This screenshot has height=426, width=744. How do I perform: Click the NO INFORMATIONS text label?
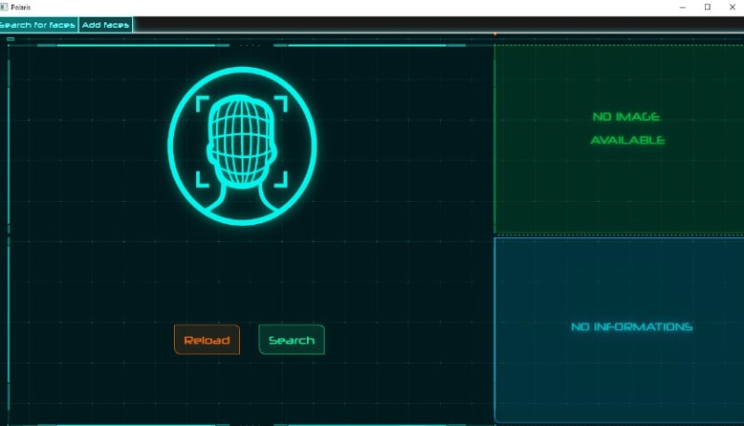point(631,327)
